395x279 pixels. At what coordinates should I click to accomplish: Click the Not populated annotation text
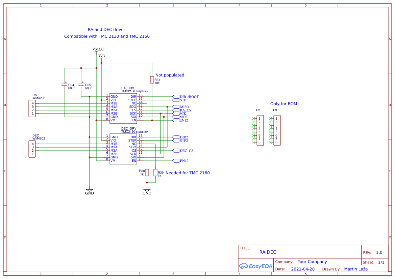[170, 75]
